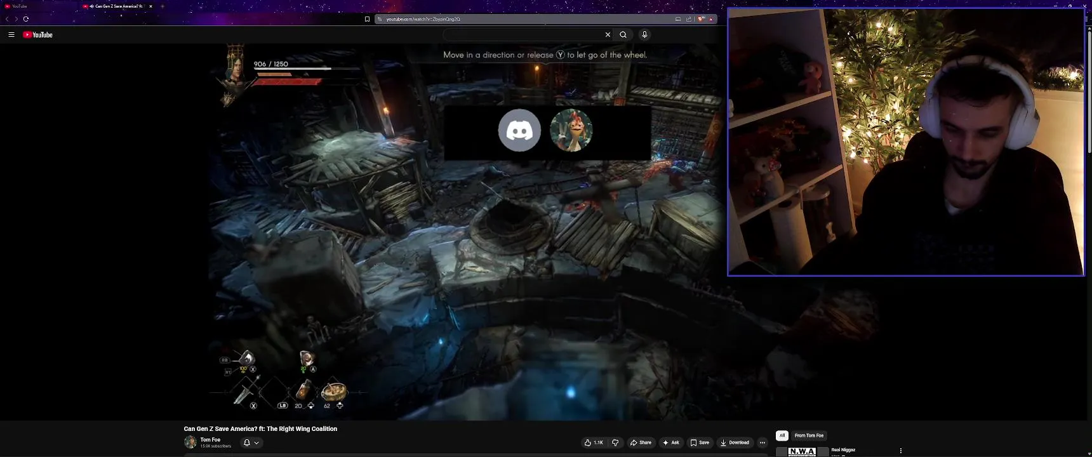The height and width of the screenshot is (457, 1092).
Task: Click the chicken avatar in the Discord overlay
Action: click(571, 131)
